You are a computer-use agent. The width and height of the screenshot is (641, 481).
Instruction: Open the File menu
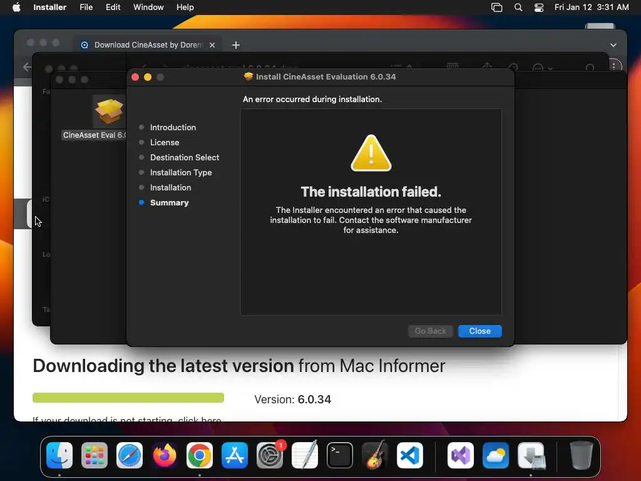pos(86,8)
